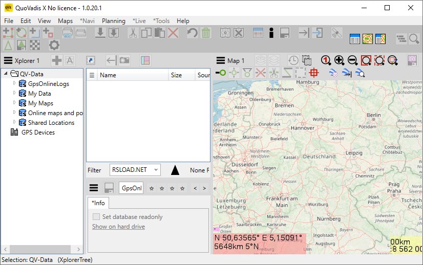This screenshot has width=423, height=265.
Task: Click the GpsOnl name input field
Action: 131,188
